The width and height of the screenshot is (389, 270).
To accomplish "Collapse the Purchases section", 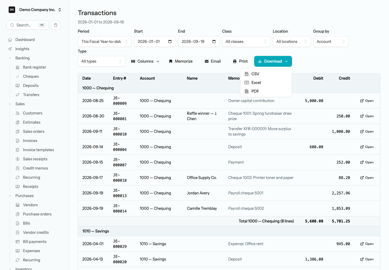I will click(x=10, y=196).
